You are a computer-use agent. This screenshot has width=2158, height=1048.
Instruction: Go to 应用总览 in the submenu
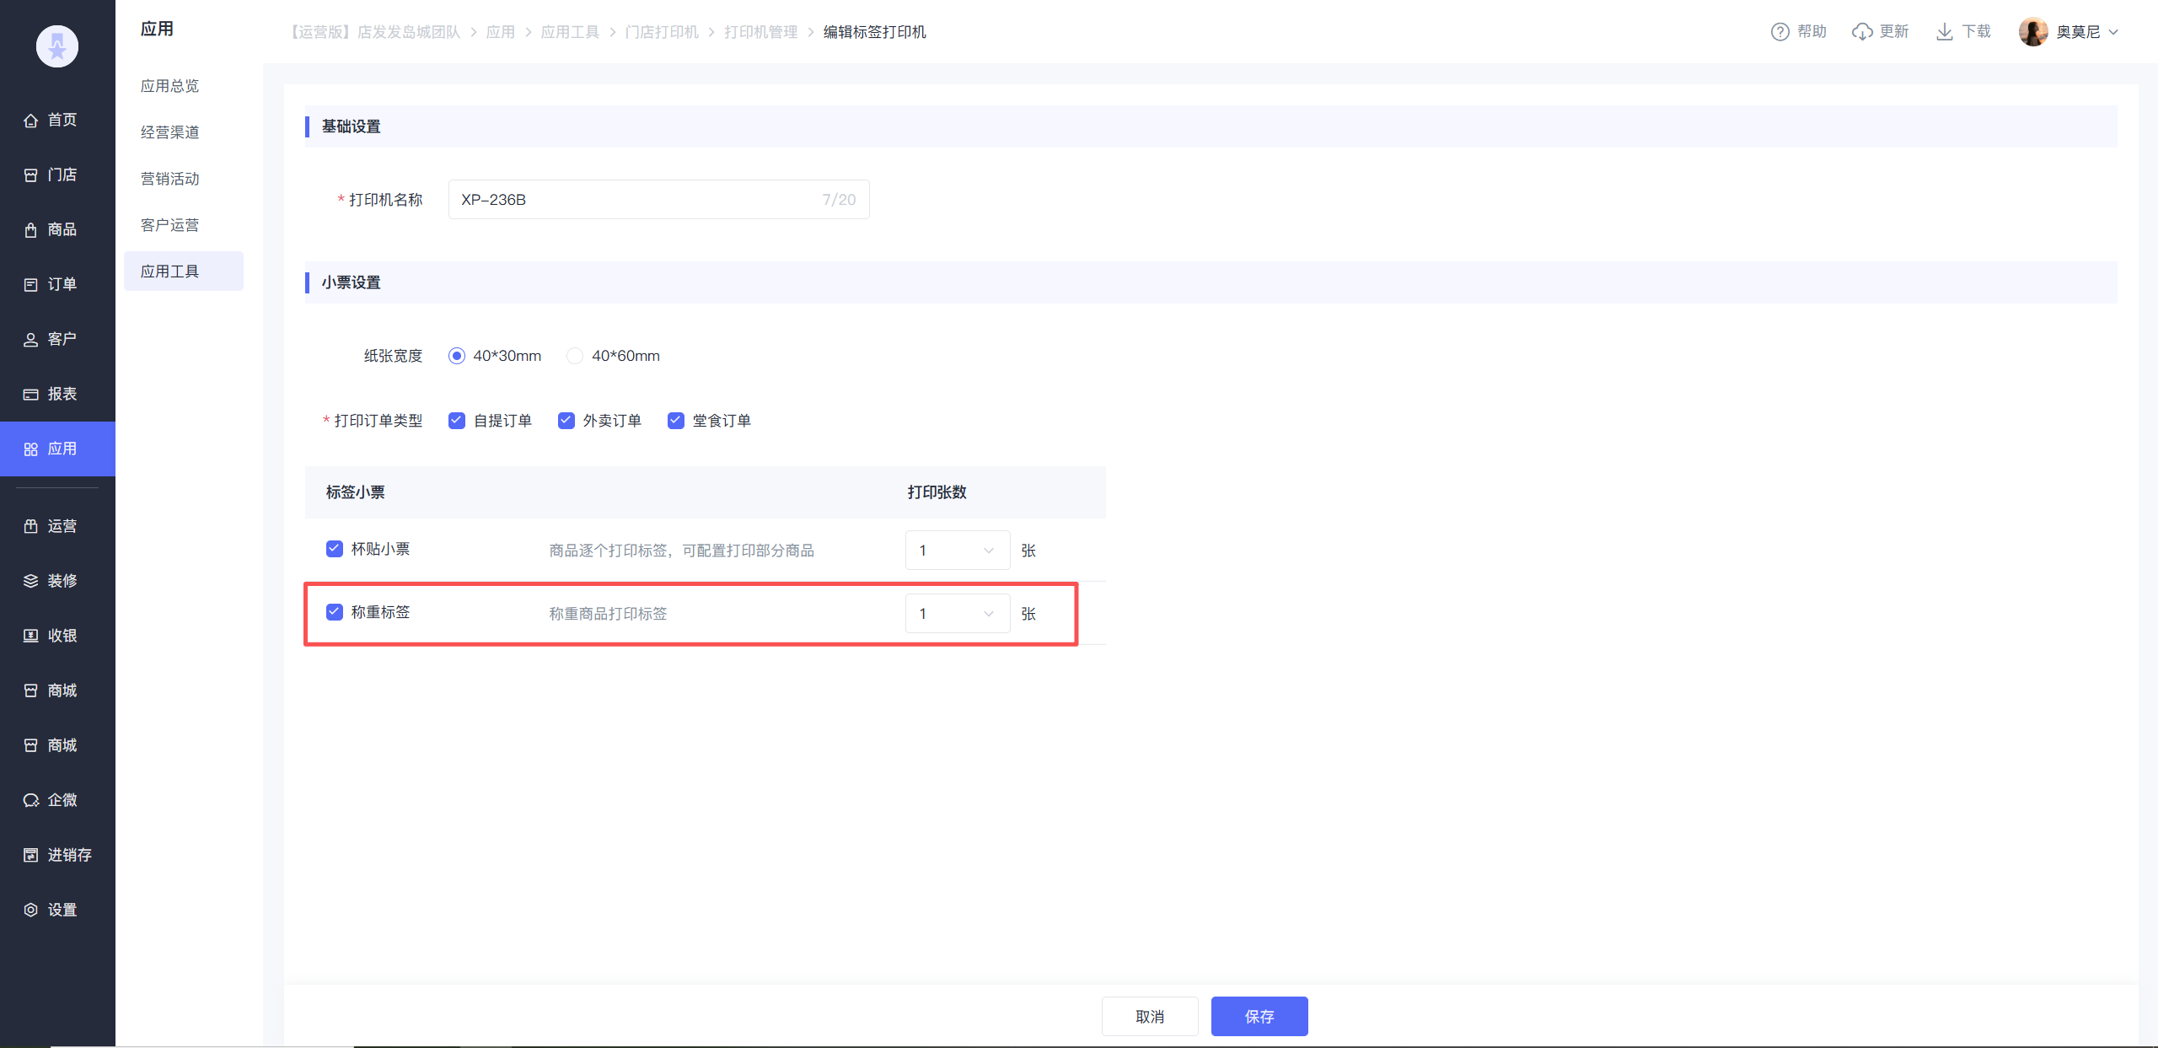click(170, 86)
